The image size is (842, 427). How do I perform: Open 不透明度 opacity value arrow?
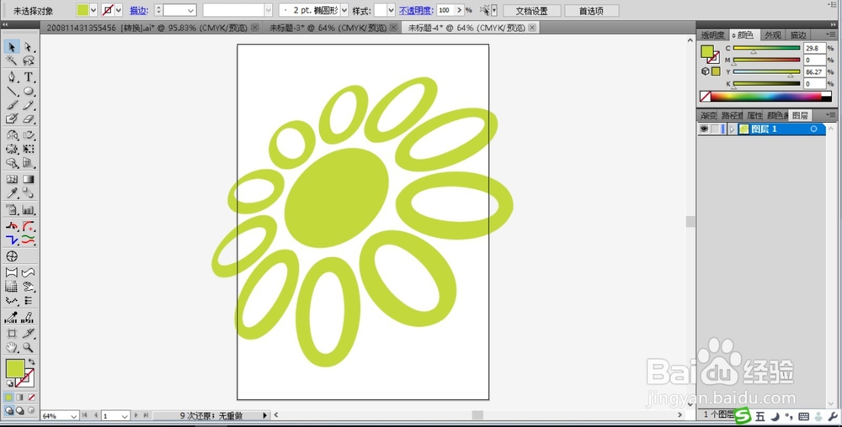pyautogui.click(x=459, y=10)
